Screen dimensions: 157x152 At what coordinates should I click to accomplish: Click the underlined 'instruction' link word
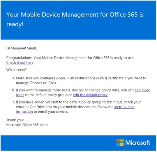pos(24,112)
